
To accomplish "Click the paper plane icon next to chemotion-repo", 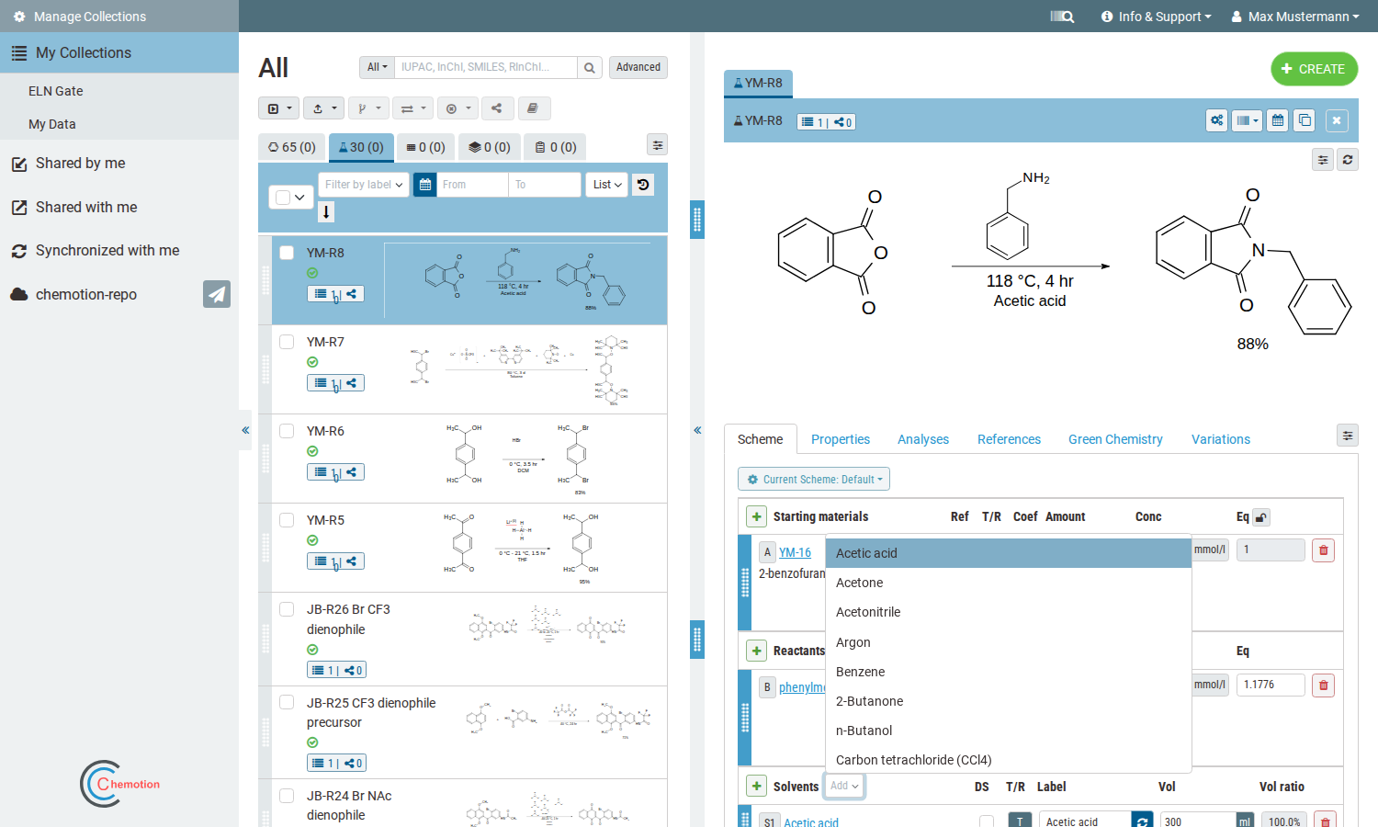I will pos(217,294).
